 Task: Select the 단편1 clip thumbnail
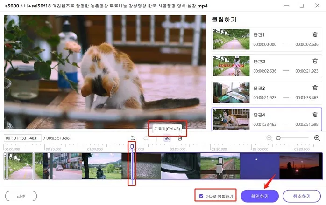point(231,40)
